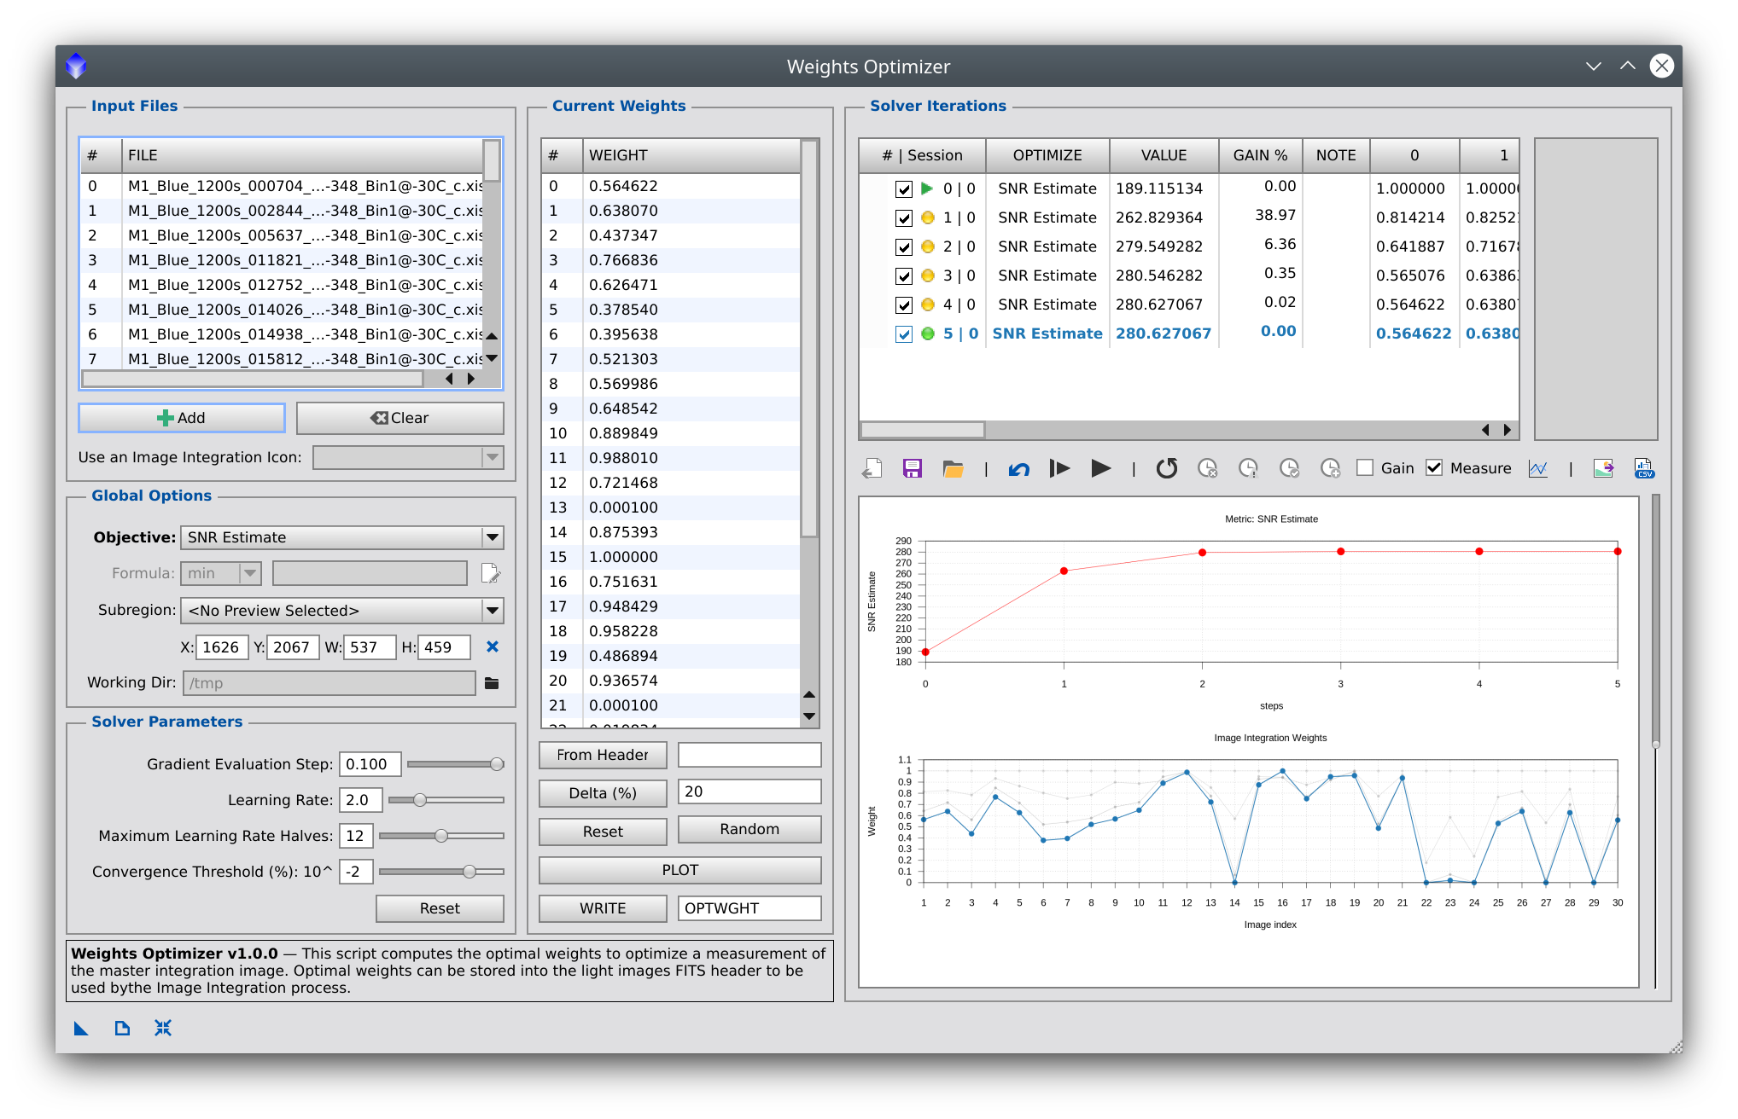
Task: Toggle the checkbox for iteration 1 | 0
Action: click(904, 218)
